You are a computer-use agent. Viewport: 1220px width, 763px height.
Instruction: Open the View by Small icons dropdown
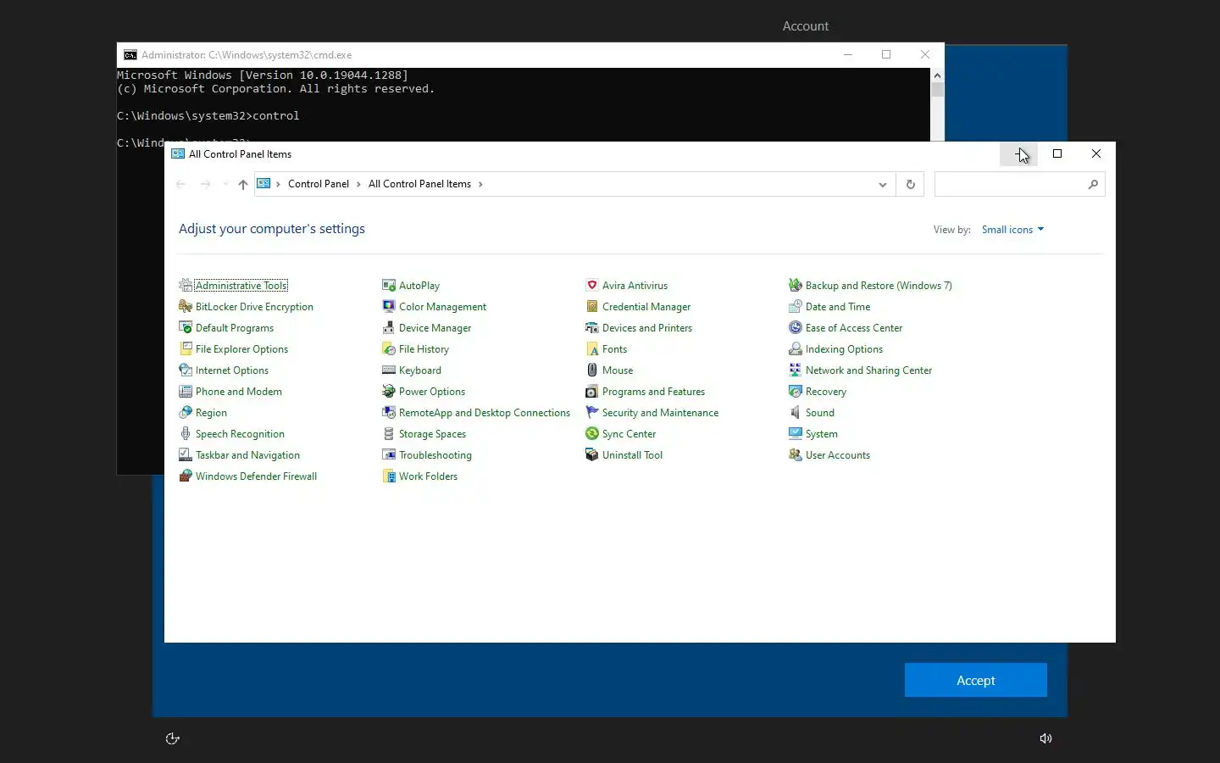(1012, 230)
